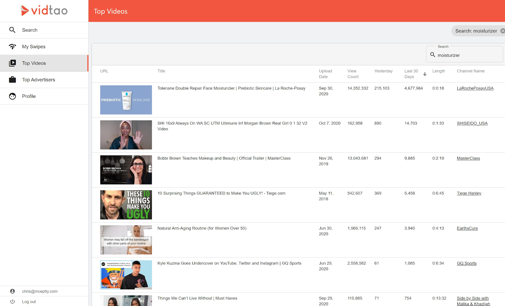The width and height of the screenshot is (505, 306).
Task: Sort by Title column
Action: point(161,71)
